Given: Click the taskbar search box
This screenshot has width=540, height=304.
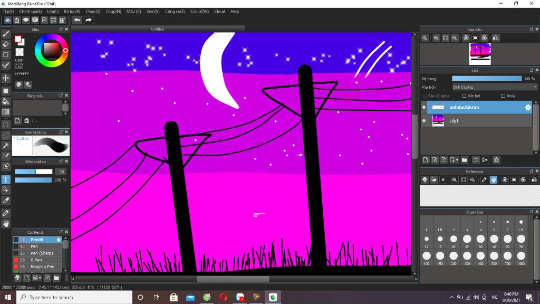Looking at the screenshot, I should click(74, 297).
